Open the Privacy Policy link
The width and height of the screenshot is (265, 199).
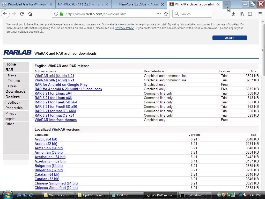(x=124, y=28)
